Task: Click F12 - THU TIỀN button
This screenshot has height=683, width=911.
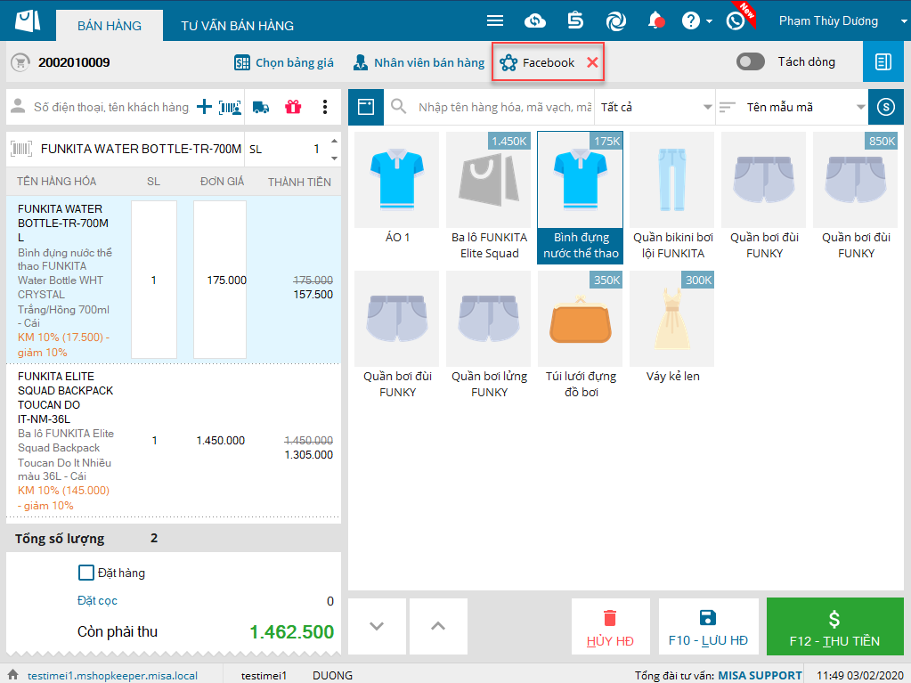Action: point(835,626)
